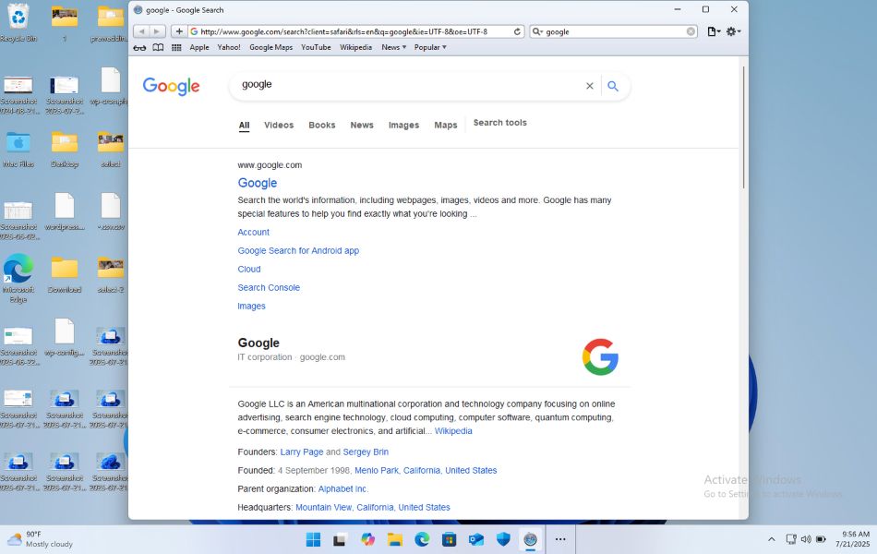The width and height of the screenshot is (877, 554).
Task: Expand the Popular bookmarks dropdown
Action: 428,47
